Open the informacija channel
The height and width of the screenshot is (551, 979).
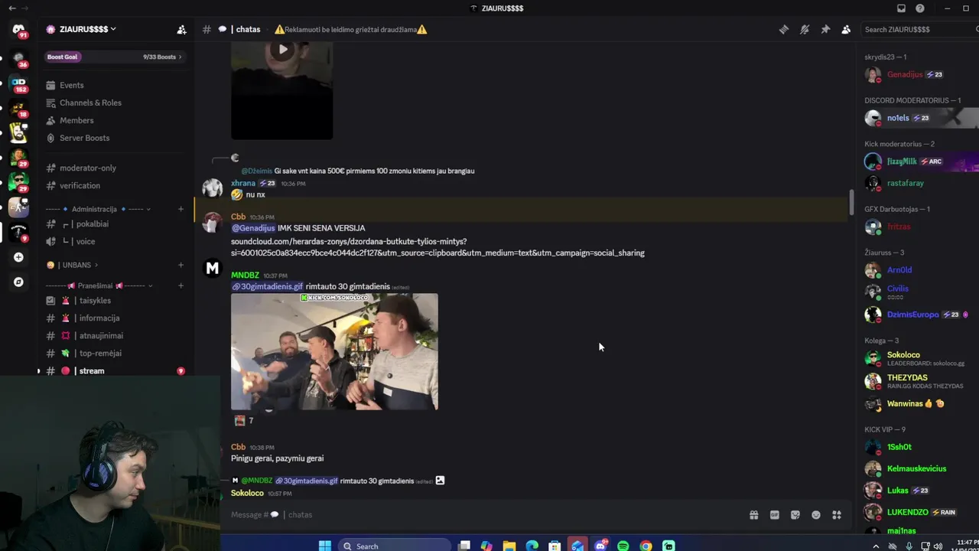tap(99, 318)
